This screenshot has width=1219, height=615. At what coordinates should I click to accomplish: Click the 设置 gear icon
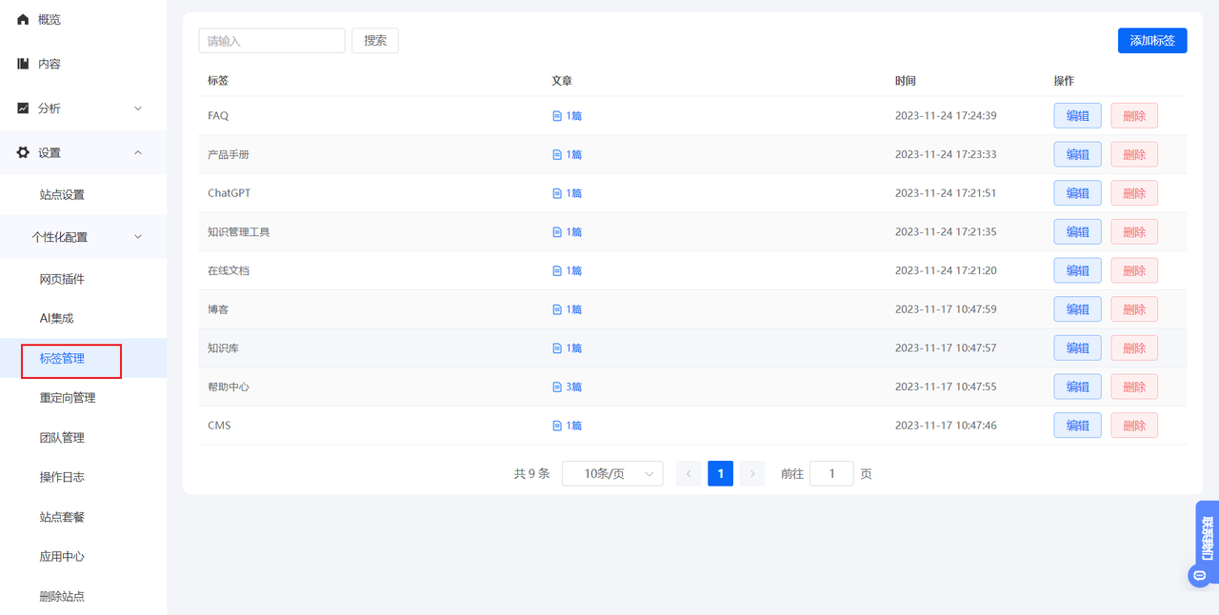coord(23,152)
